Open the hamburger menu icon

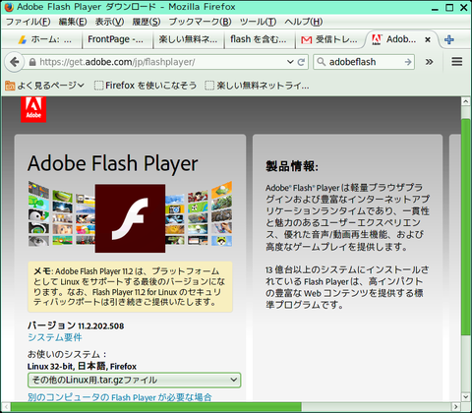457,62
